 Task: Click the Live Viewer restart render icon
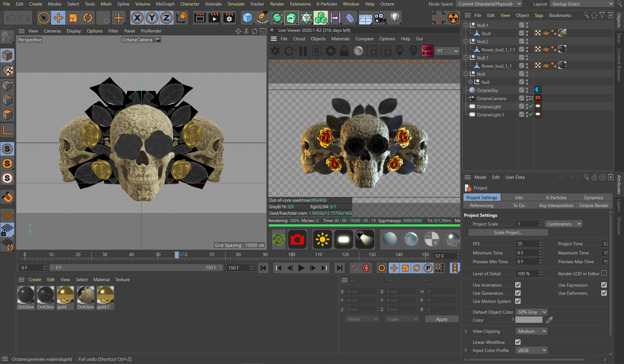point(289,51)
